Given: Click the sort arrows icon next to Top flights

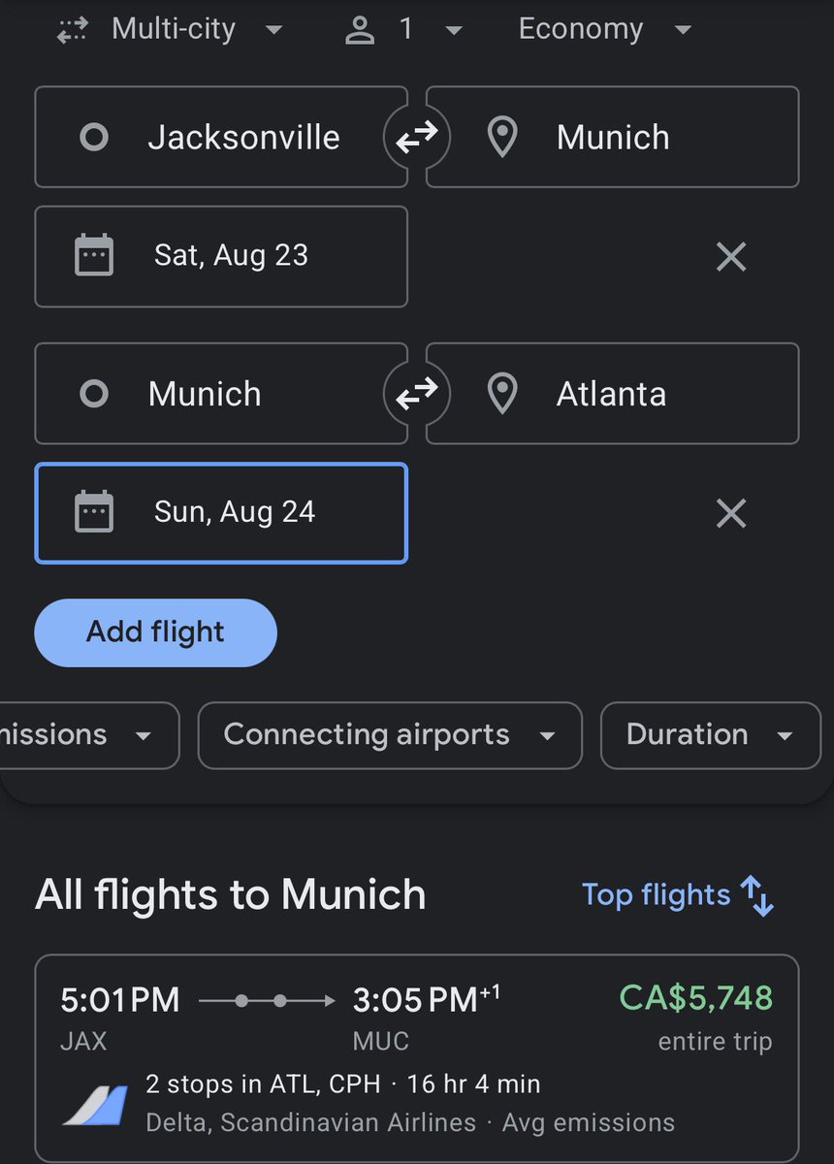Looking at the screenshot, I should point(758,895).
